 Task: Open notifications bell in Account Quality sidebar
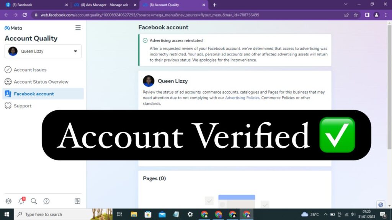tap(21, 201)
